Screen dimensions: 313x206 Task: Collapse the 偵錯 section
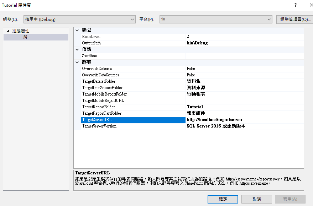pyautogui.click(x=77, y=49)
